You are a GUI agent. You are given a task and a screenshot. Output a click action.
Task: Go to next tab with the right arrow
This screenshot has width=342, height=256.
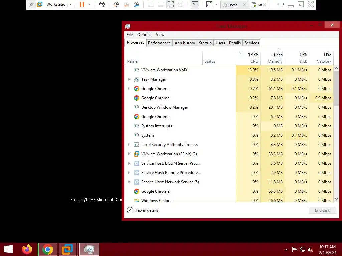tap(283, 4)
